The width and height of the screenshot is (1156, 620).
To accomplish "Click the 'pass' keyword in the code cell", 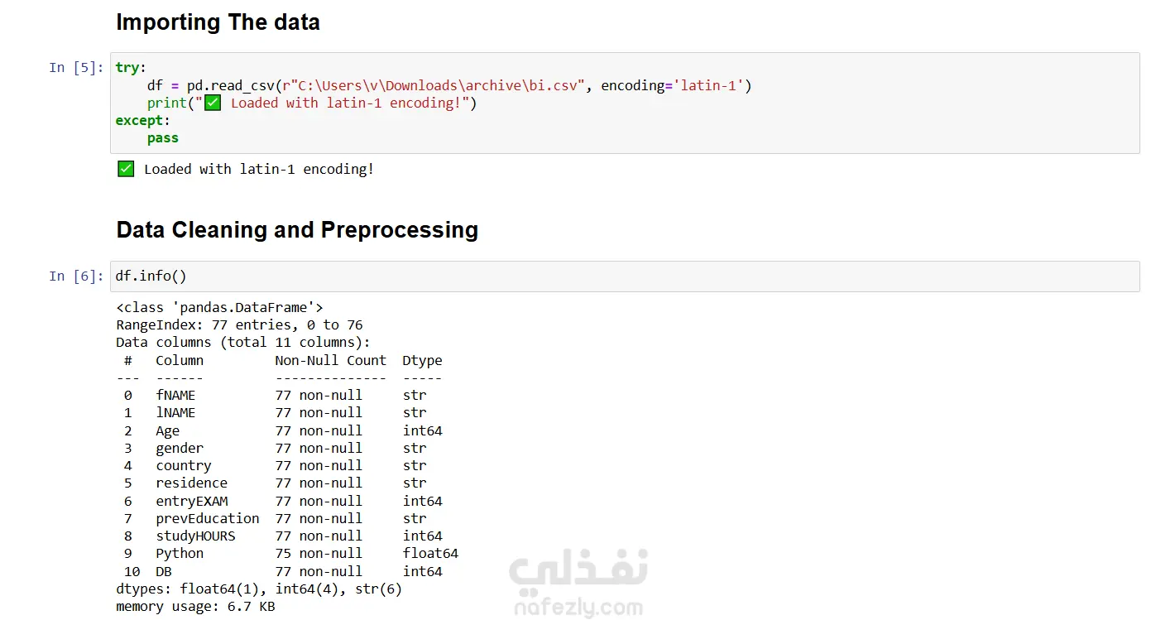I will tap(163, 138).
